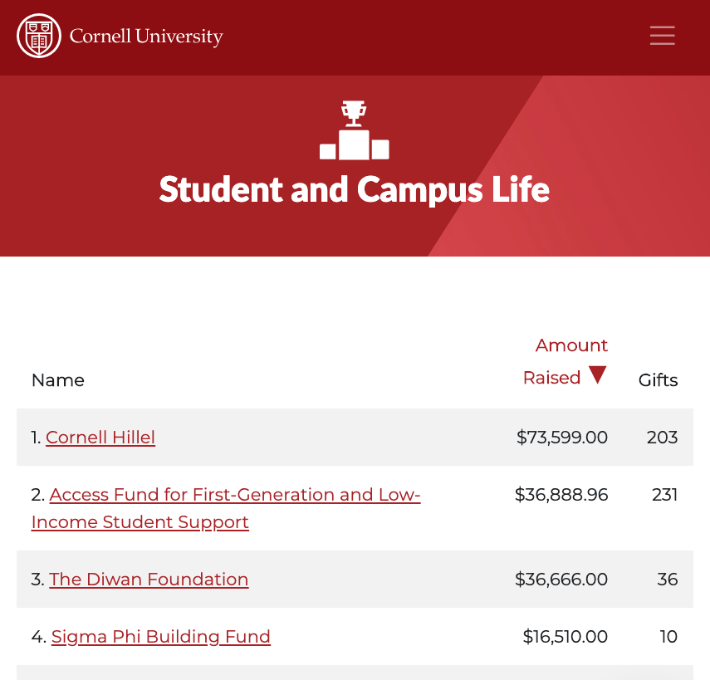Screen dimensions: 710x680
Task: Click the $73,599.00 amount for Cornell Hillel
Action: (562, 438)
